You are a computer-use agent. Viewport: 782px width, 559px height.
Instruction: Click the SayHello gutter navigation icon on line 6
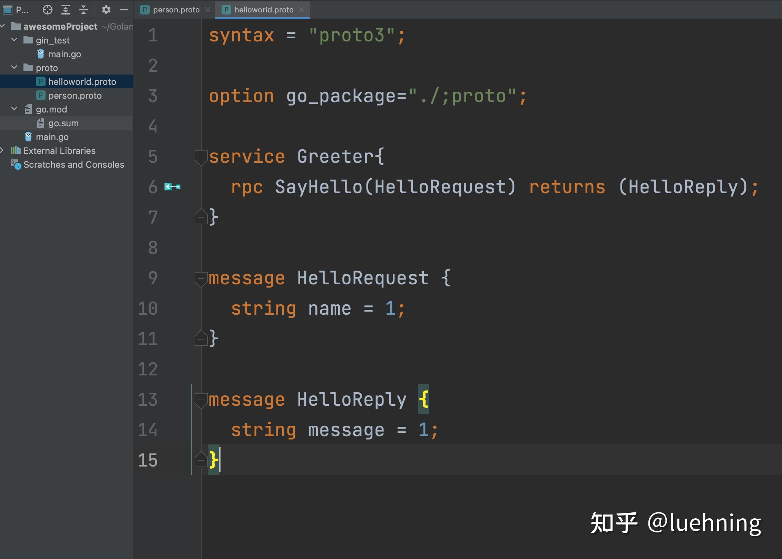(x=172, y=187)
